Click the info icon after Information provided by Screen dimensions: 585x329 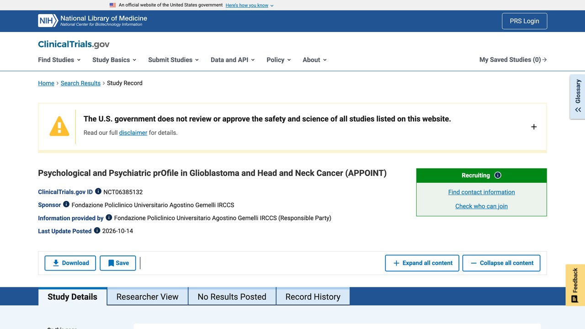109,218
